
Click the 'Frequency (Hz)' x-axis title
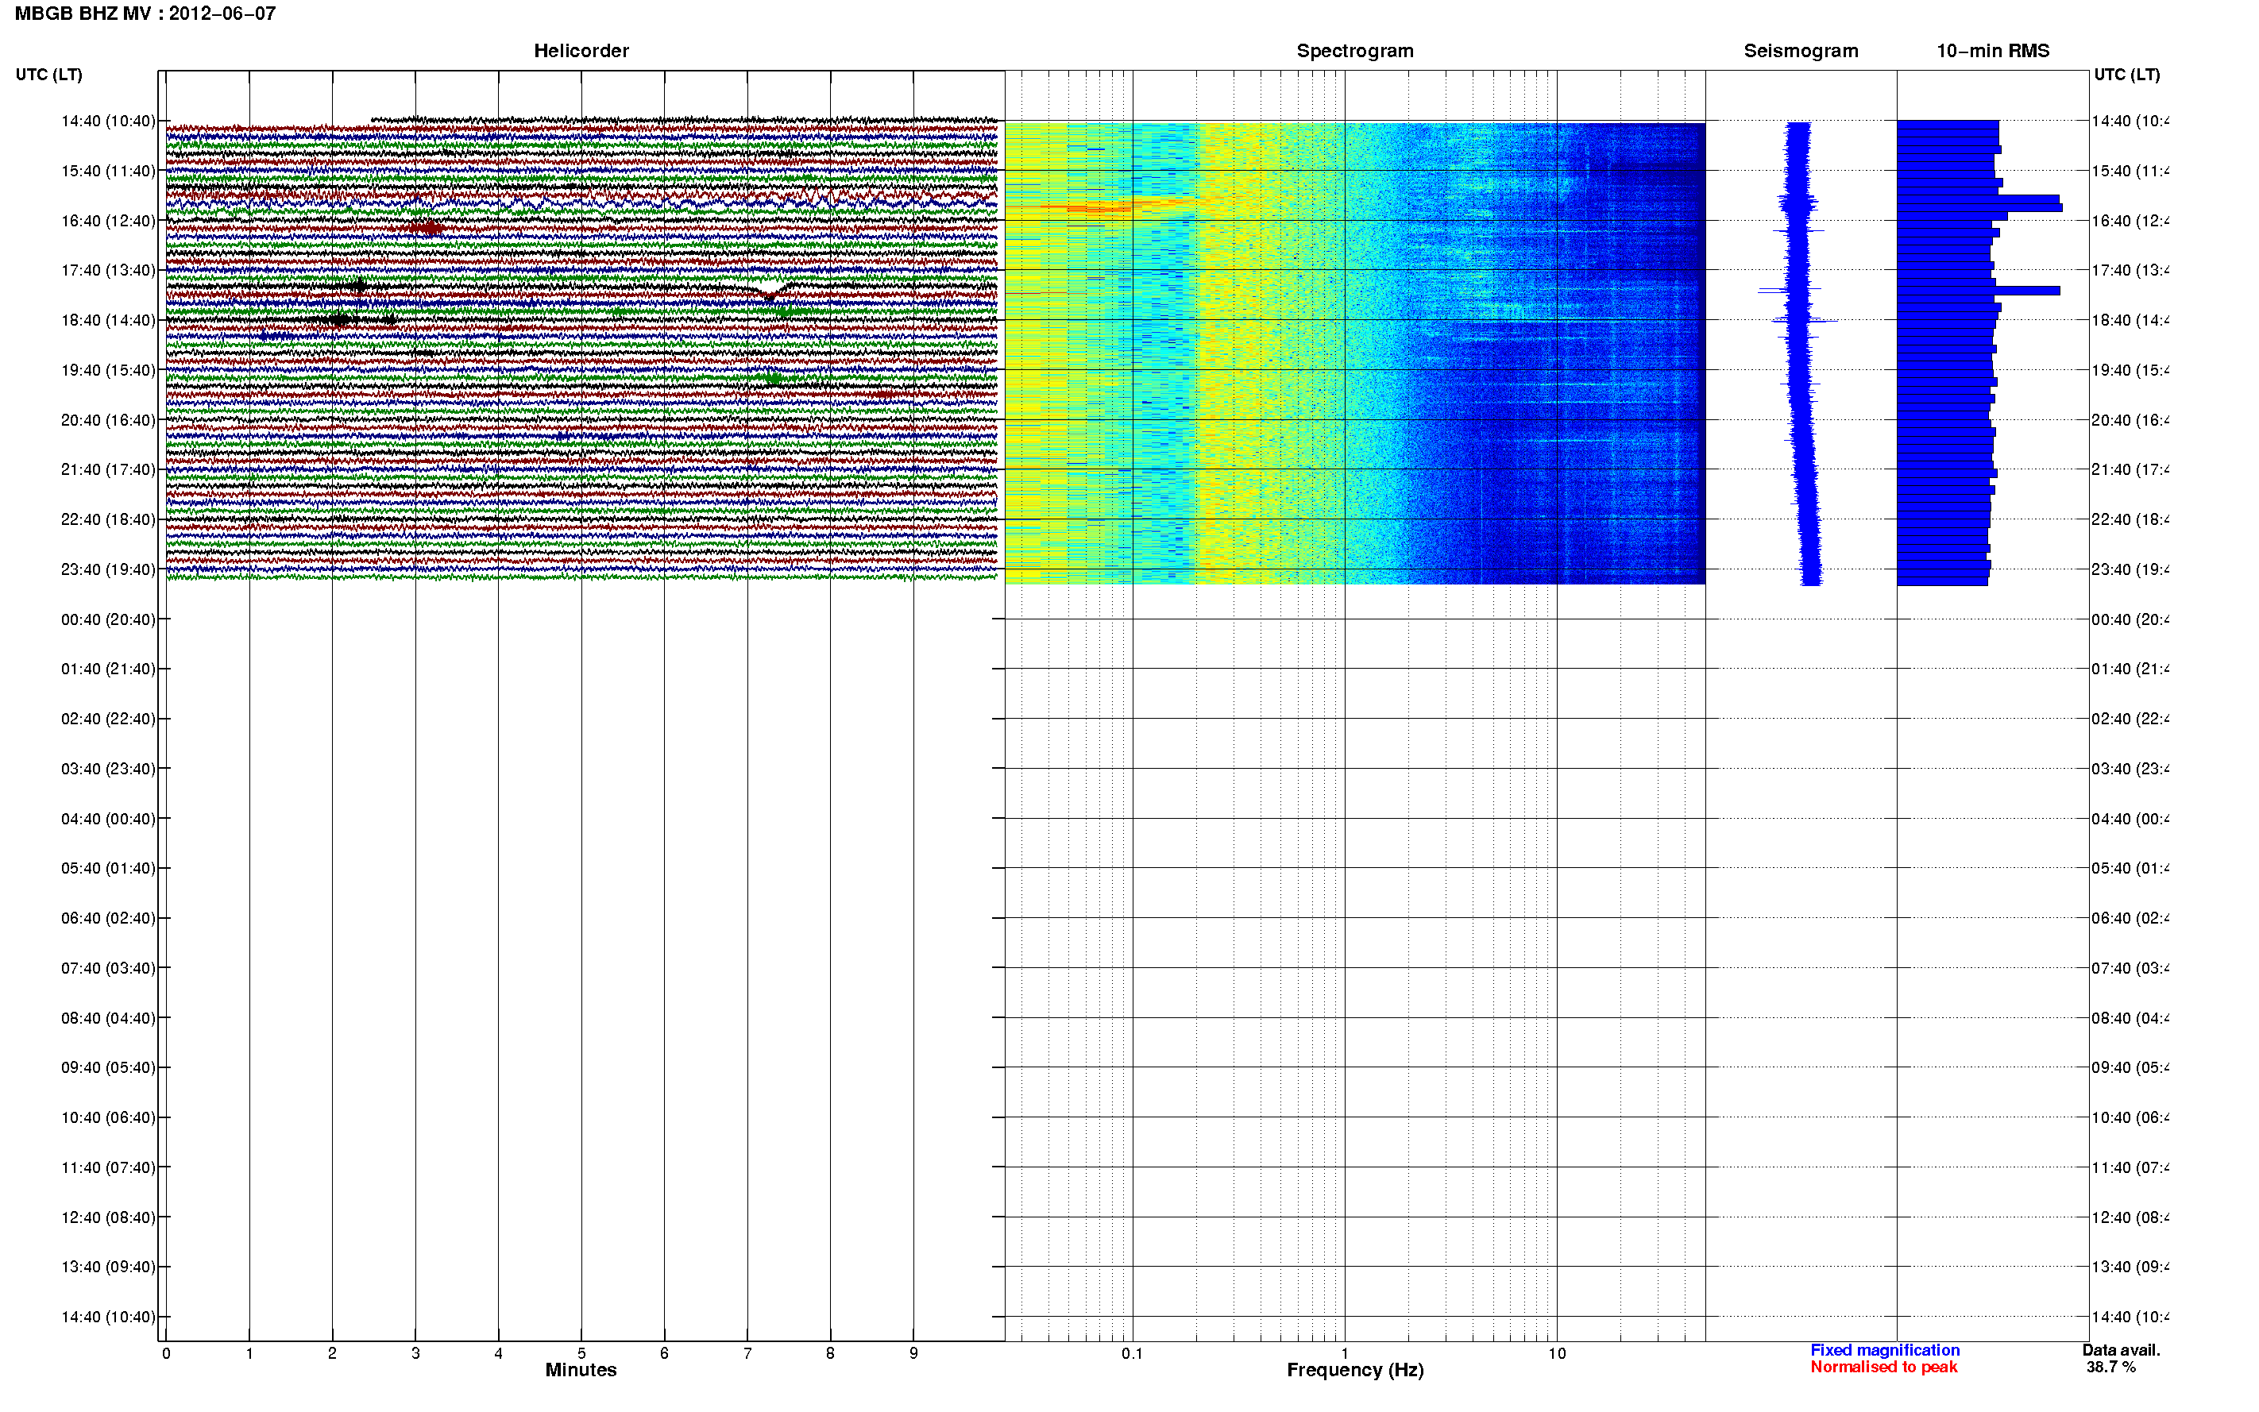point(1355,1371)
